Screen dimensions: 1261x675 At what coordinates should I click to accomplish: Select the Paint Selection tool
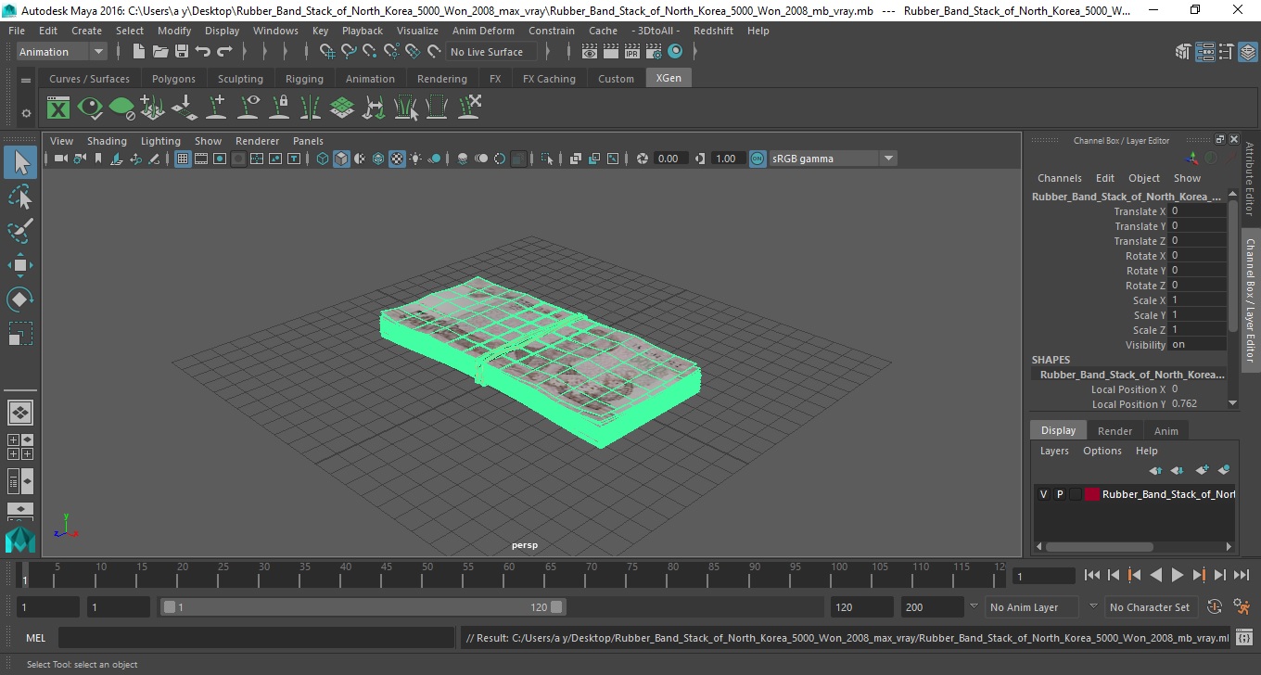[20, 231]
